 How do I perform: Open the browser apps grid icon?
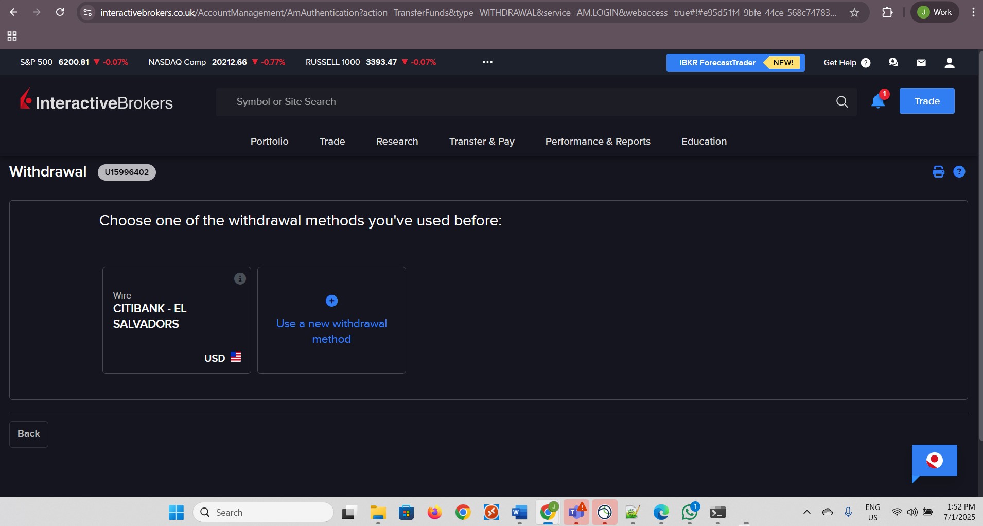pos(12,36)
